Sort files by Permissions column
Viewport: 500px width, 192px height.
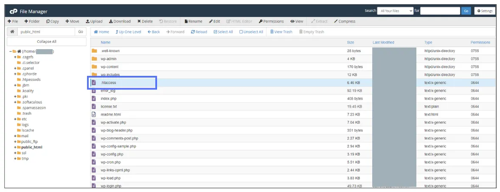pos(480,42)
